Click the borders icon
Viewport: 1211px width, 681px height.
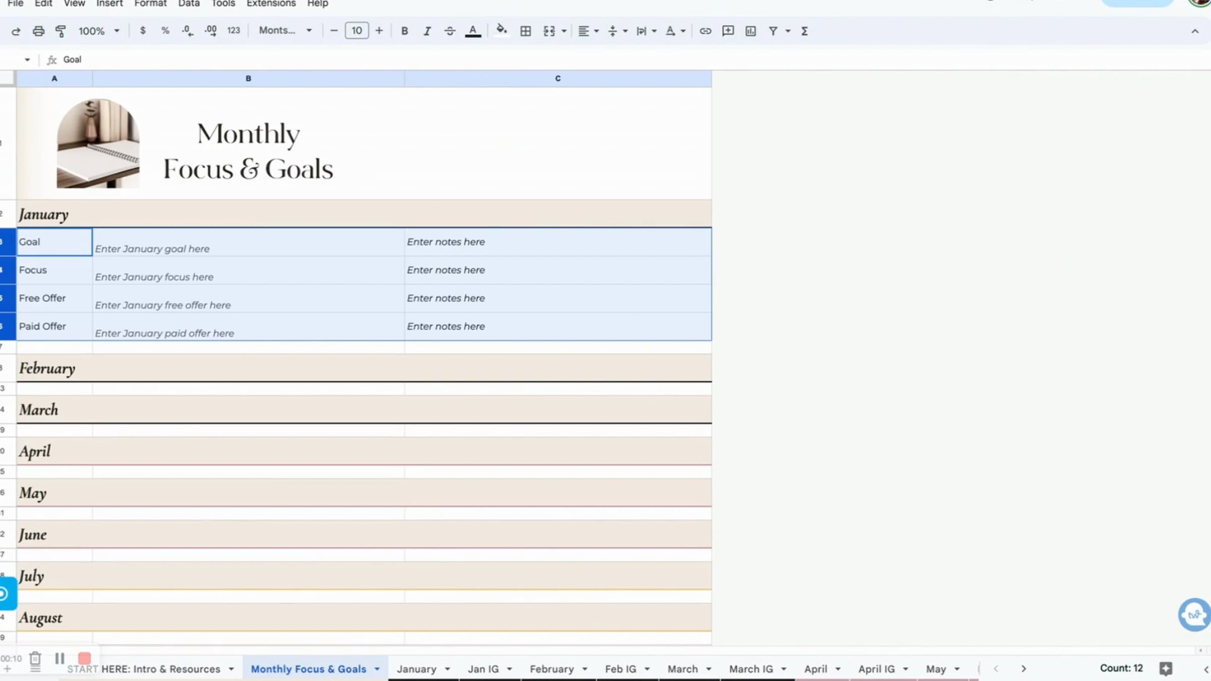click(x=525, y=31)
